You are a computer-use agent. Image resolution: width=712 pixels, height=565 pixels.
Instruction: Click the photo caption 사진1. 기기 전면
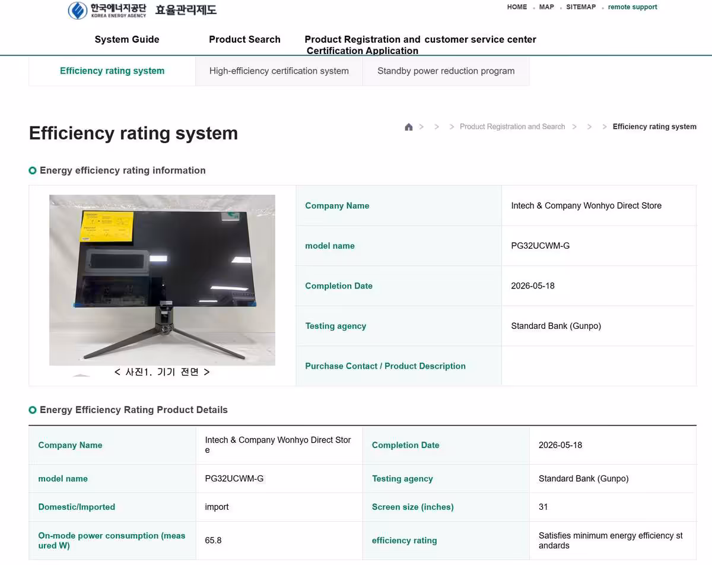point(162,372)
